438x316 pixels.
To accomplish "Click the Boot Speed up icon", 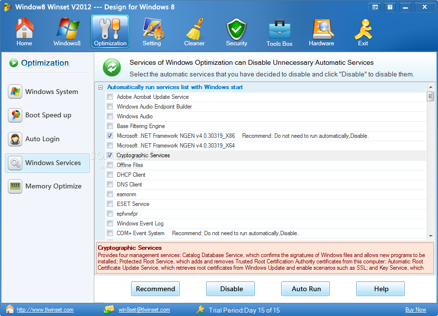I will (x=15, y=115).
